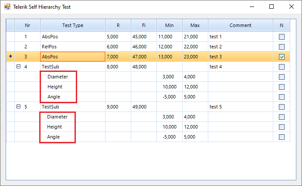Maximize the Telerik Self Hierarchy Test window

point(271,7)
